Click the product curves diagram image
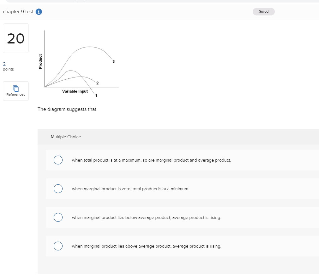 click(78, 64)
